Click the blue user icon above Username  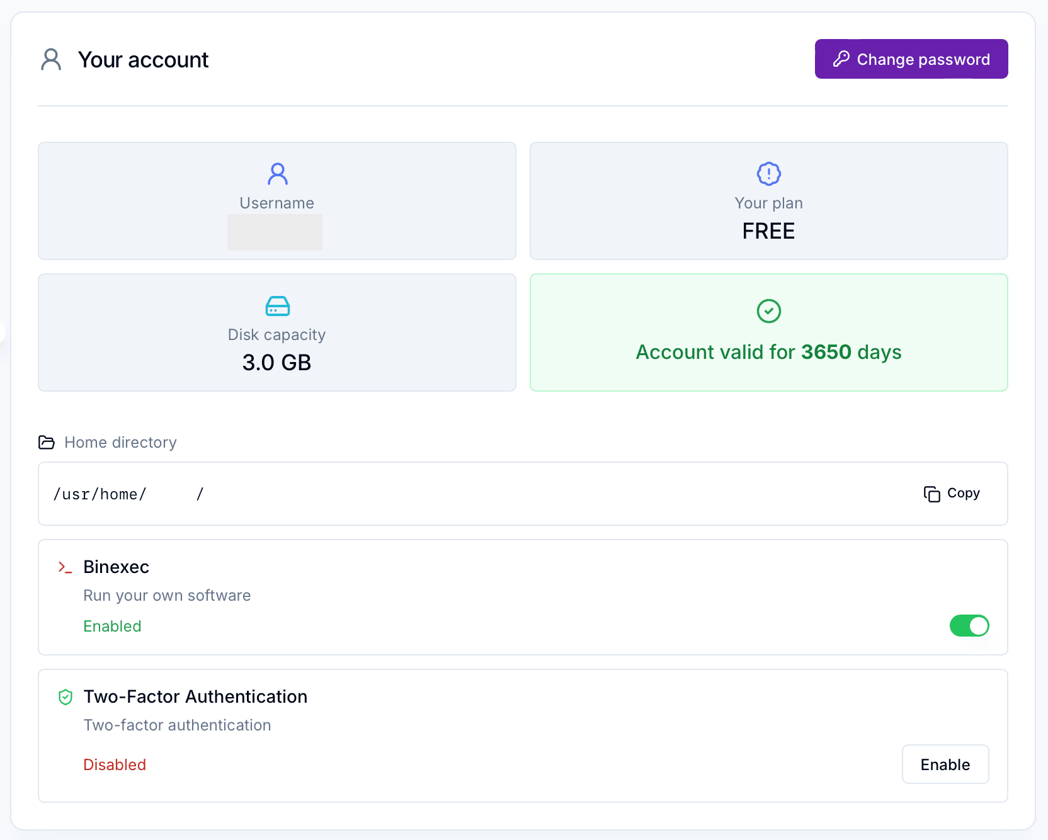[277, 174]
